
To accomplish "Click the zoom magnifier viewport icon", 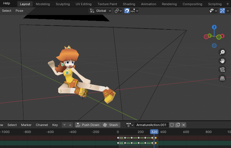I will point(222,52).
